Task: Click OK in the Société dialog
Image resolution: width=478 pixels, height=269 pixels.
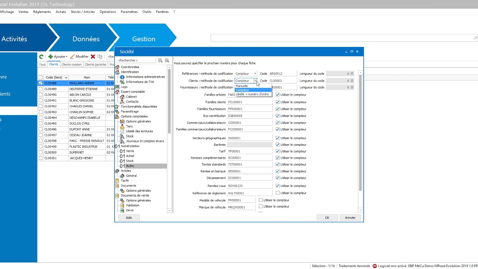Action: click(x=327, y=217)
